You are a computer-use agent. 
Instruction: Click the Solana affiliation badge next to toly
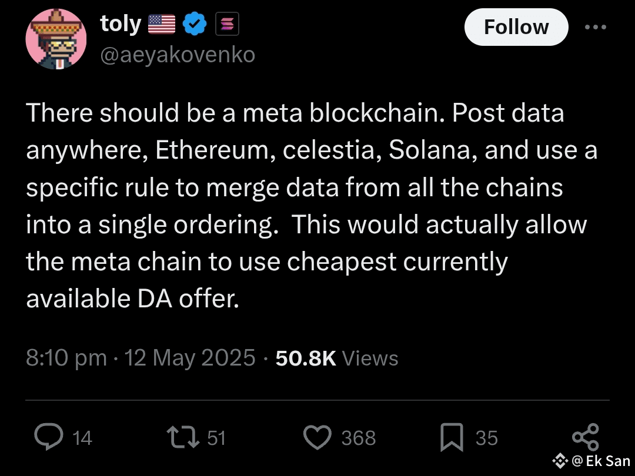tap(228, 24)
